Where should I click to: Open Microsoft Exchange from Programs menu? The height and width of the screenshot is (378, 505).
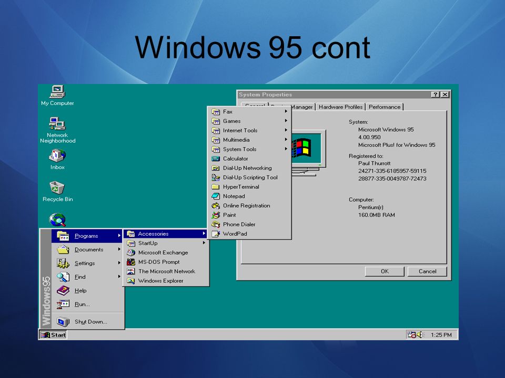pos(166,253)
